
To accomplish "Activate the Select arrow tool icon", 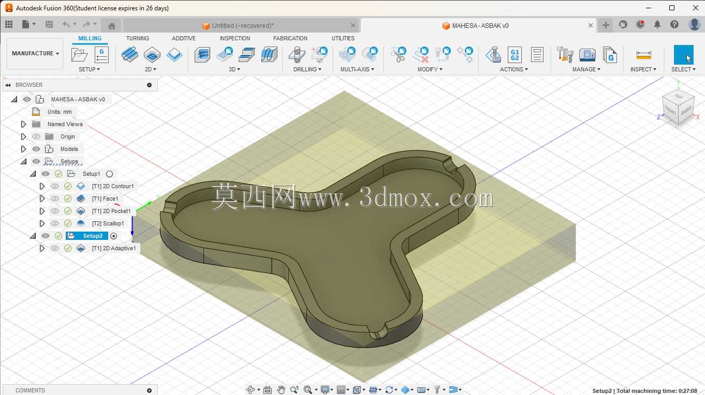I will pyautogui.click(x=683, y=55).
